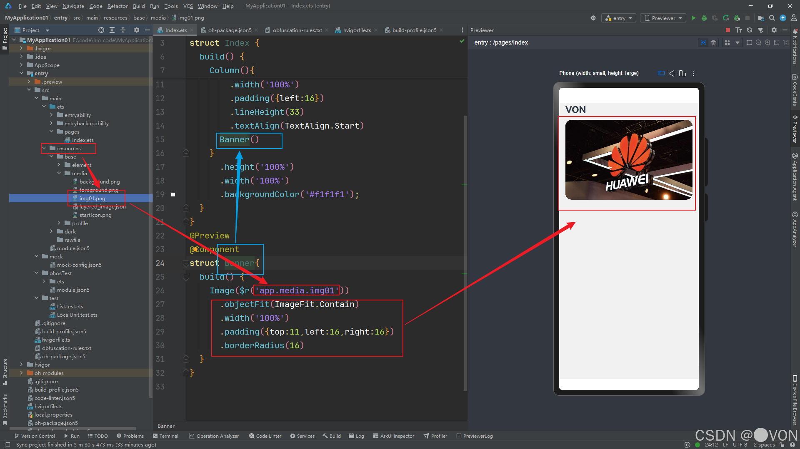This screenshot has height=449, width=800.
Task: Click the #f1f1f1 color swatch in gutter
Action: (x=173, y=194)
